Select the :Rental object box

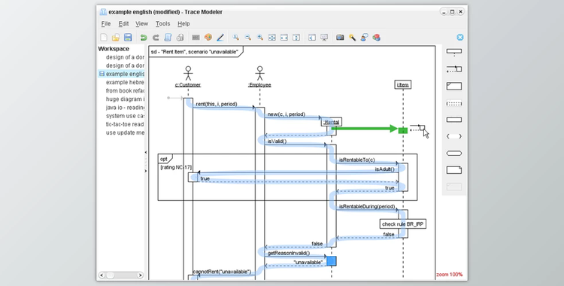coord(332,122)
